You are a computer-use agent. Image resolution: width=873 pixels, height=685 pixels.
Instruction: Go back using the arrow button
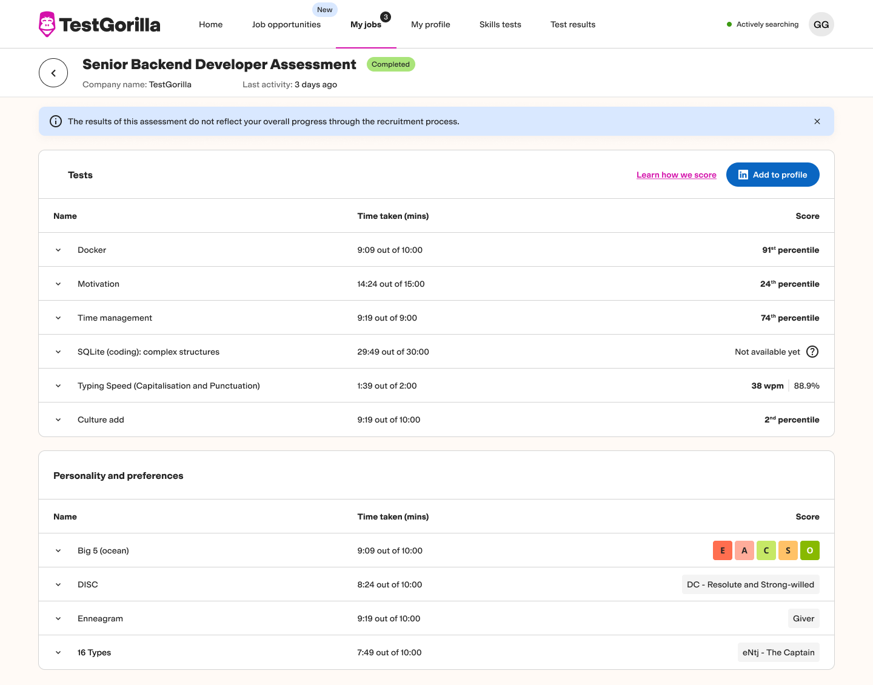53,73
